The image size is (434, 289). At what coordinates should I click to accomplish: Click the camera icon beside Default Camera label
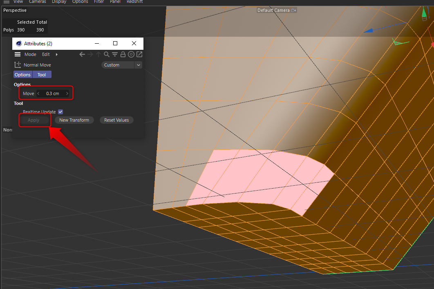point(293,10)
